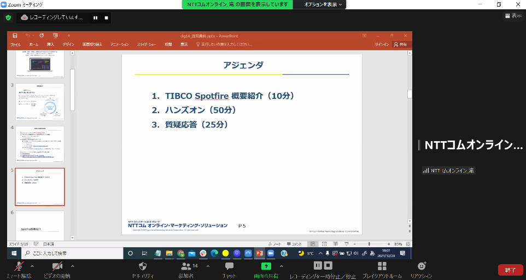Open audio options arrow beside microphone
Viewport: 526px width, 280px height.
(x=32, y=266)
